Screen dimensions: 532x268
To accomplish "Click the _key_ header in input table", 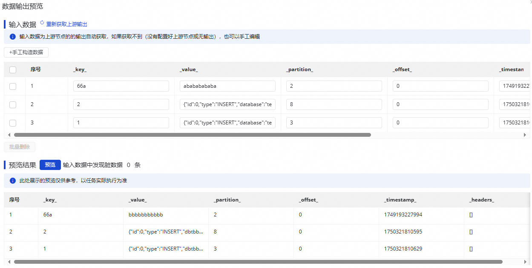I will [80, 69].
